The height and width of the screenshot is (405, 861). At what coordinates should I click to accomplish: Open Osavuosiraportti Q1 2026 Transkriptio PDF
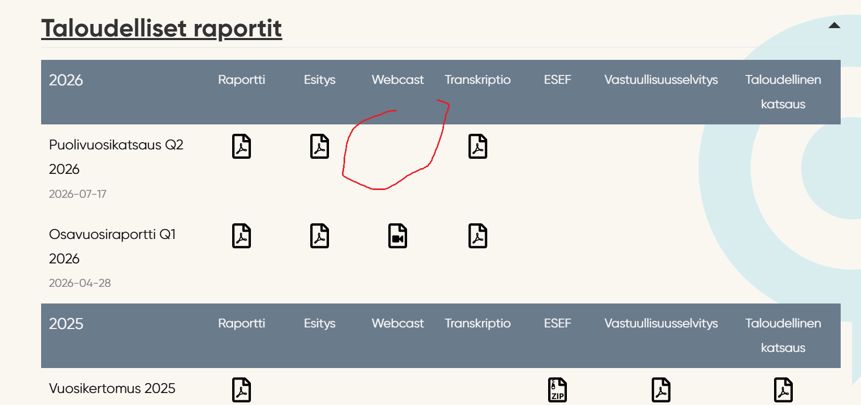pos(478,236)
